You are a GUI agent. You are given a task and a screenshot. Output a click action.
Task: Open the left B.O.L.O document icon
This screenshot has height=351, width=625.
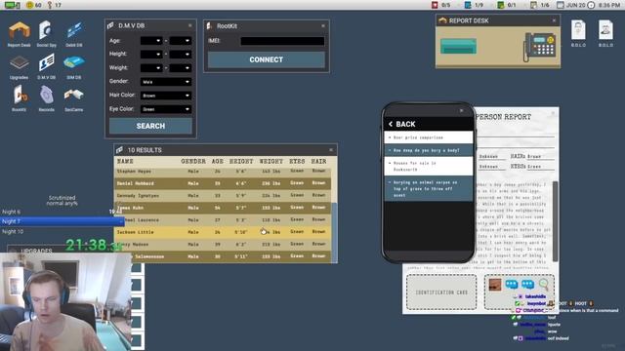click(578, 33)
